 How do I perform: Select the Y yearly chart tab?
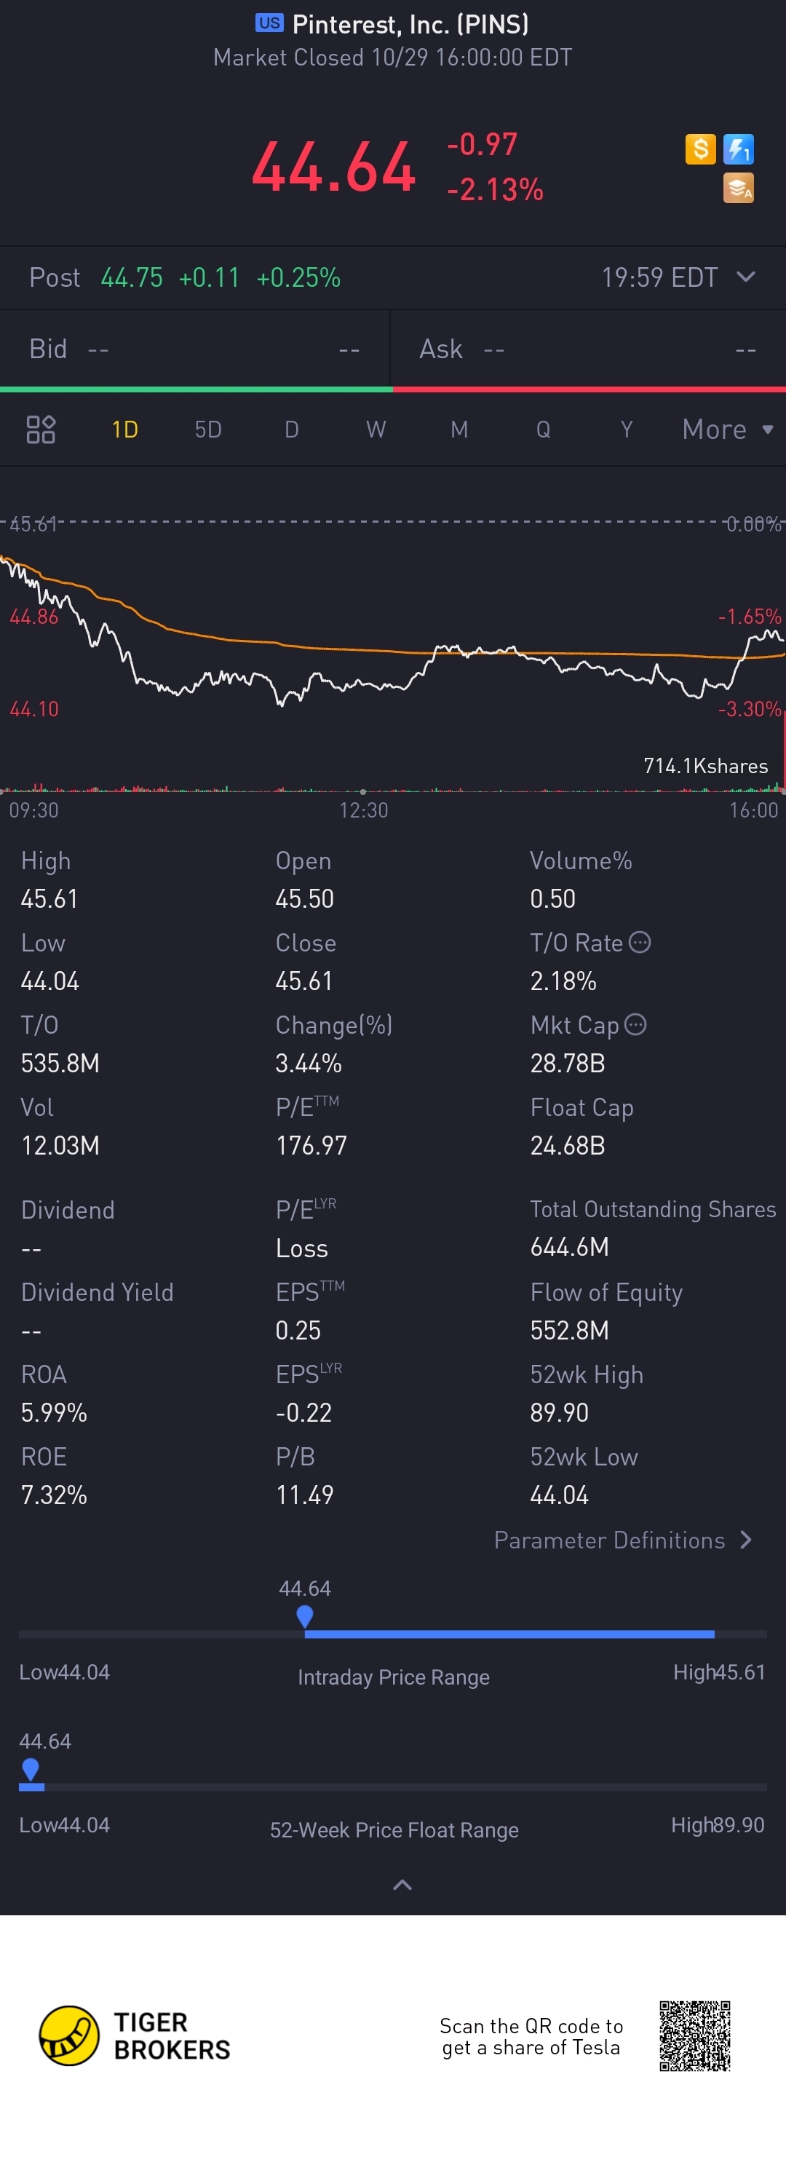point(626,430)
